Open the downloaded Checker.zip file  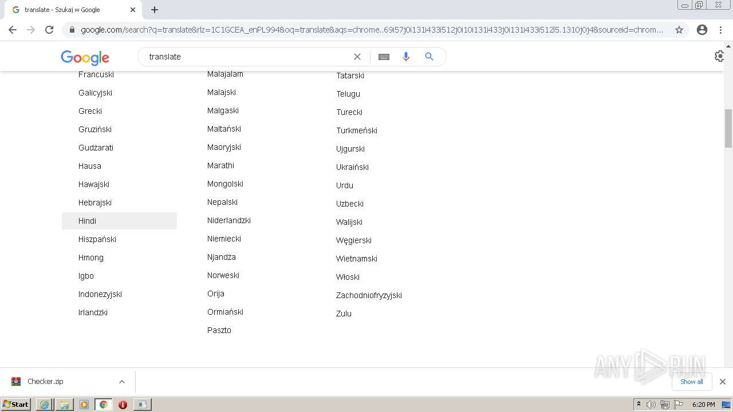[x=45, y=382]
